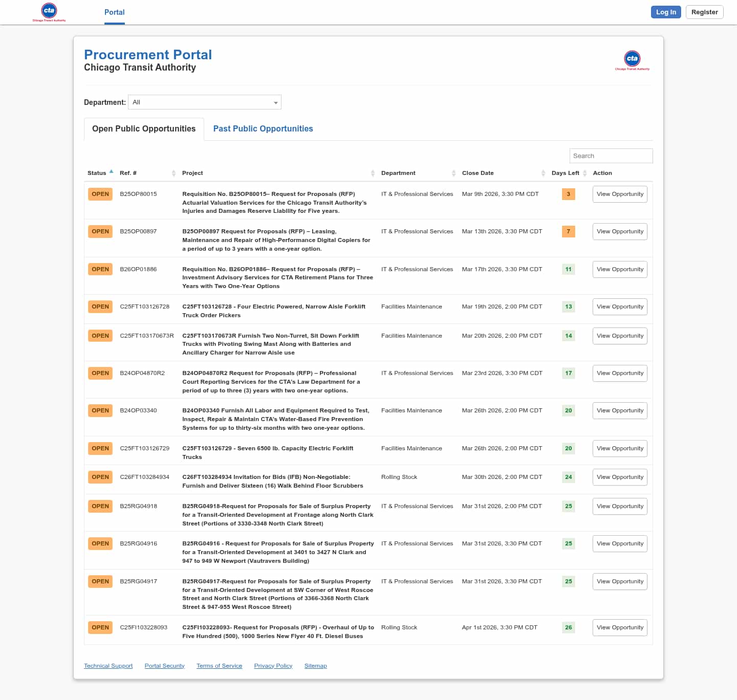
Task: View Opportunity for C25FT103126729
Action: point(620,449)
